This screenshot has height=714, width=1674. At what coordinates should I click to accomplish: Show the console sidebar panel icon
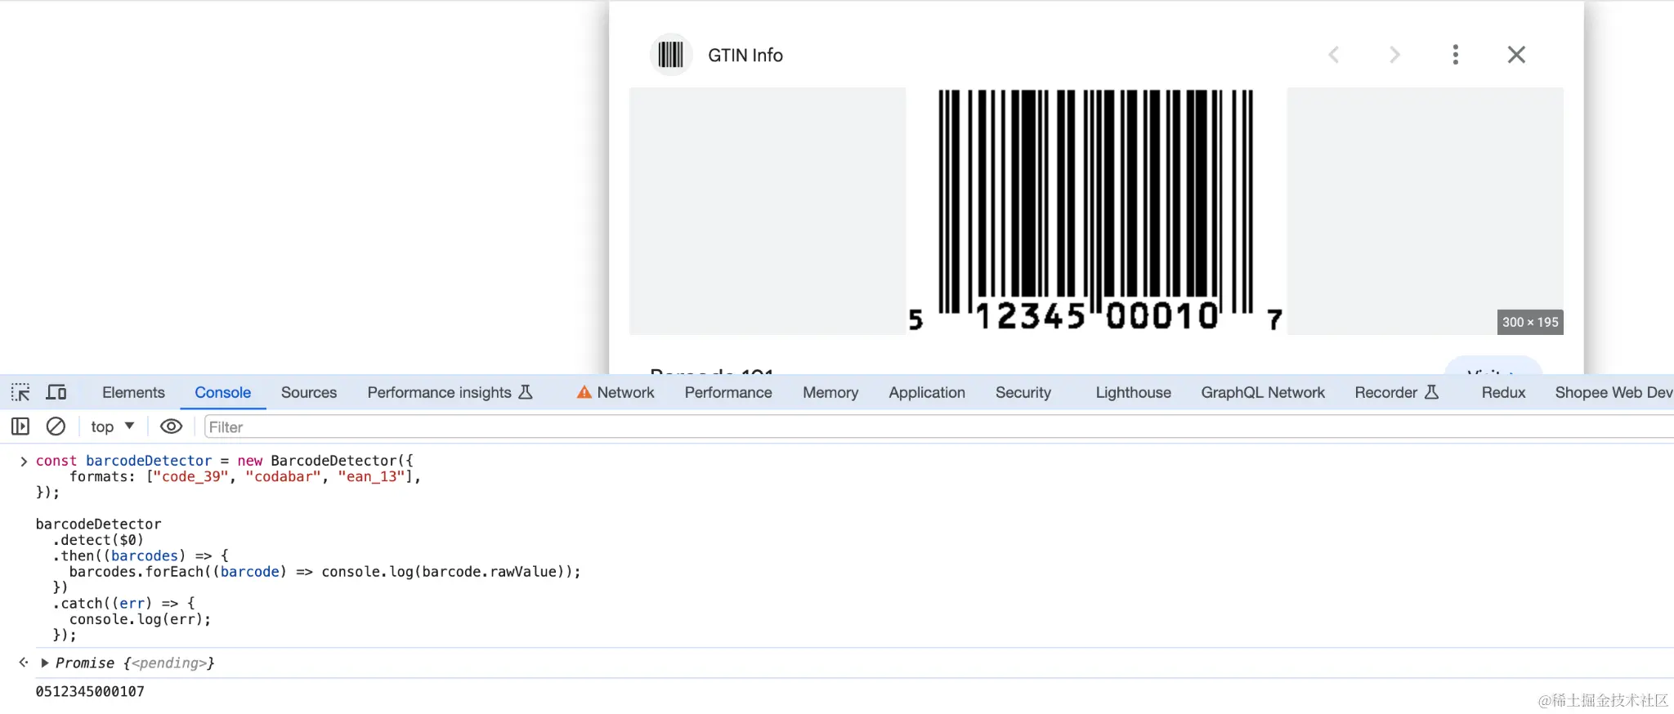pos(20,426)
